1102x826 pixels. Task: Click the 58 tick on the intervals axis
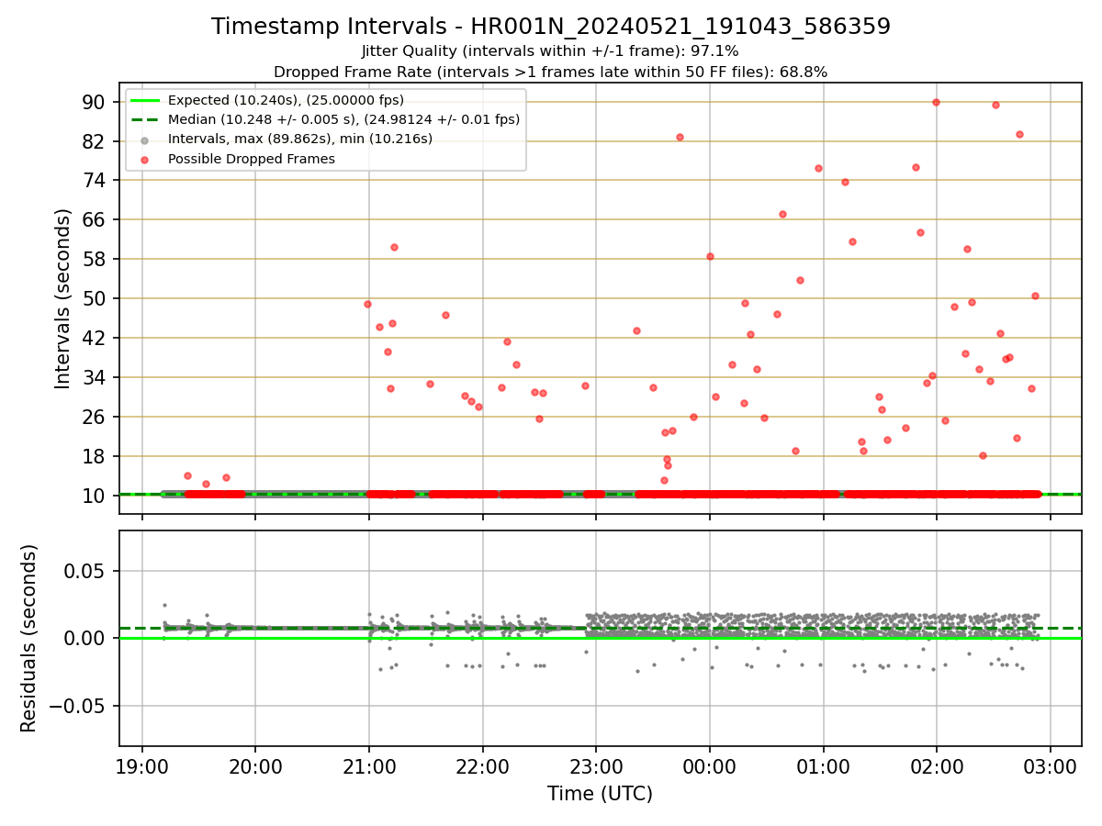(96, 260)
